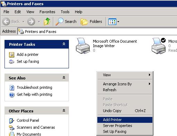Open the Back history dropdown arrow
The image size is (177, 136).
23,22
